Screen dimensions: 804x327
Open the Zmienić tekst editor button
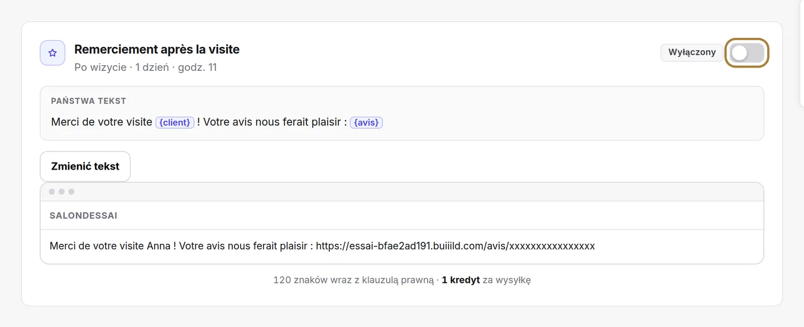tap(85, 166)
